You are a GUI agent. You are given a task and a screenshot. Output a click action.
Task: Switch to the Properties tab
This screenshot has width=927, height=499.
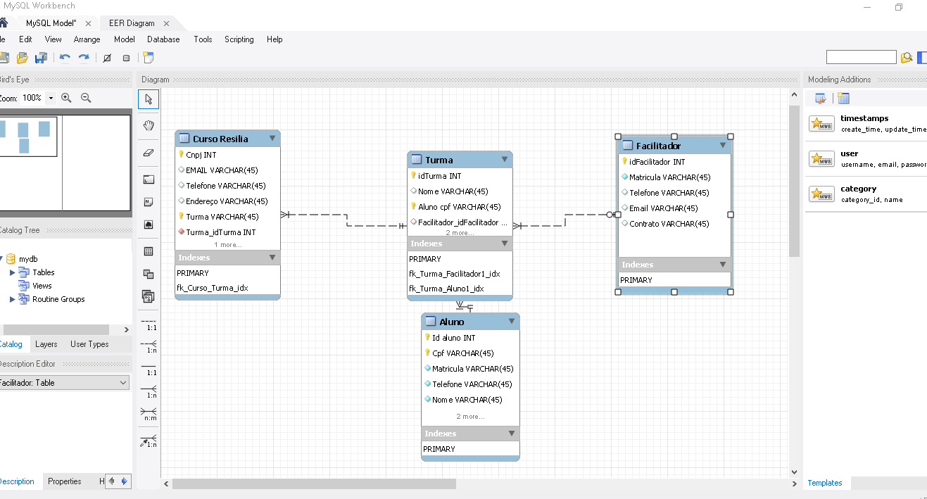(x=65, y=481)
